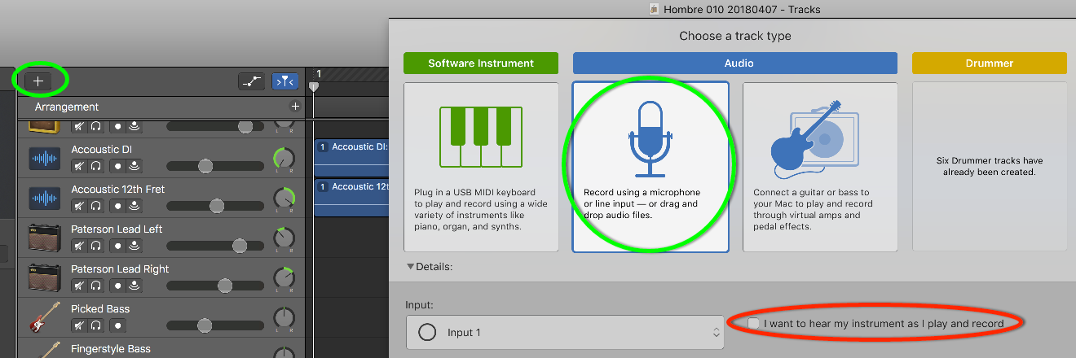This screenshot has height=358, width=1076.
Task: Select the Drummer track type header
Action: coord(990,63)
